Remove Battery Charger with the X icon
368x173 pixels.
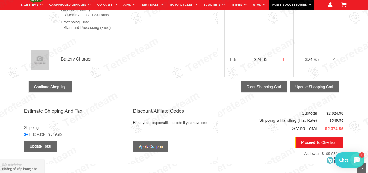tap(334, 59)
